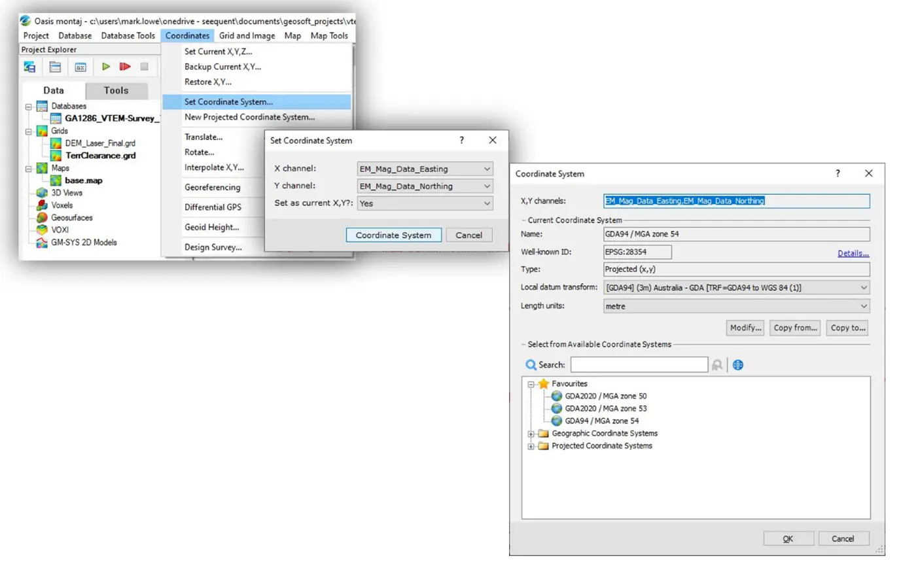Click the green play script icon
Image resolution: width=901 pixels, height=565 pixels.
105,66
